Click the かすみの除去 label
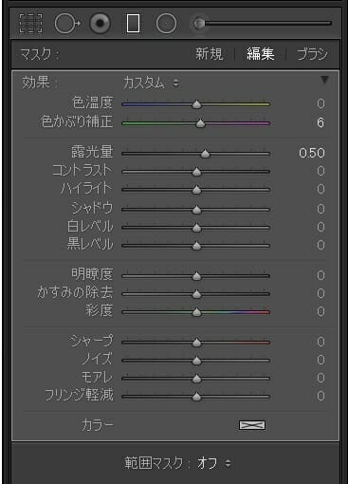 pyautogui.click(x=75, y=292)
